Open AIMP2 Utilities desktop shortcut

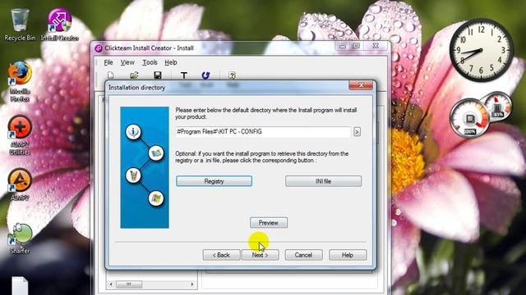20,134
